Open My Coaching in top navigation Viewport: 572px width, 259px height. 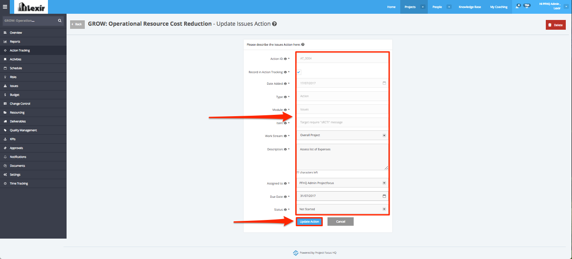498,7
